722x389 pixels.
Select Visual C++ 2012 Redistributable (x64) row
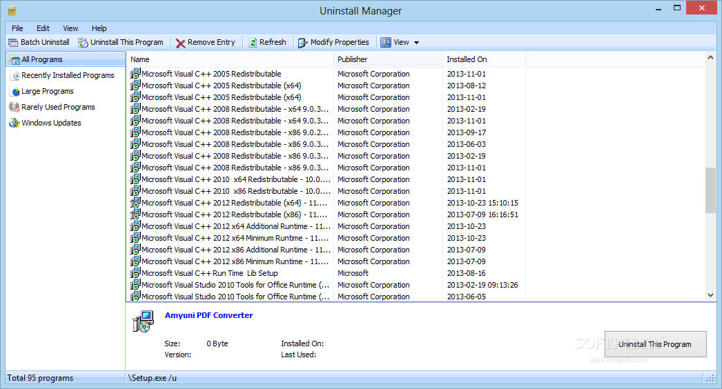[325, 203]
